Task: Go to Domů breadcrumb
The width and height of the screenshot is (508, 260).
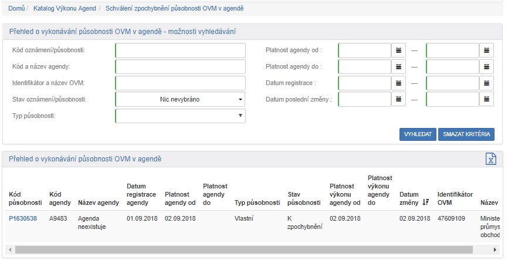Action: 16,9
